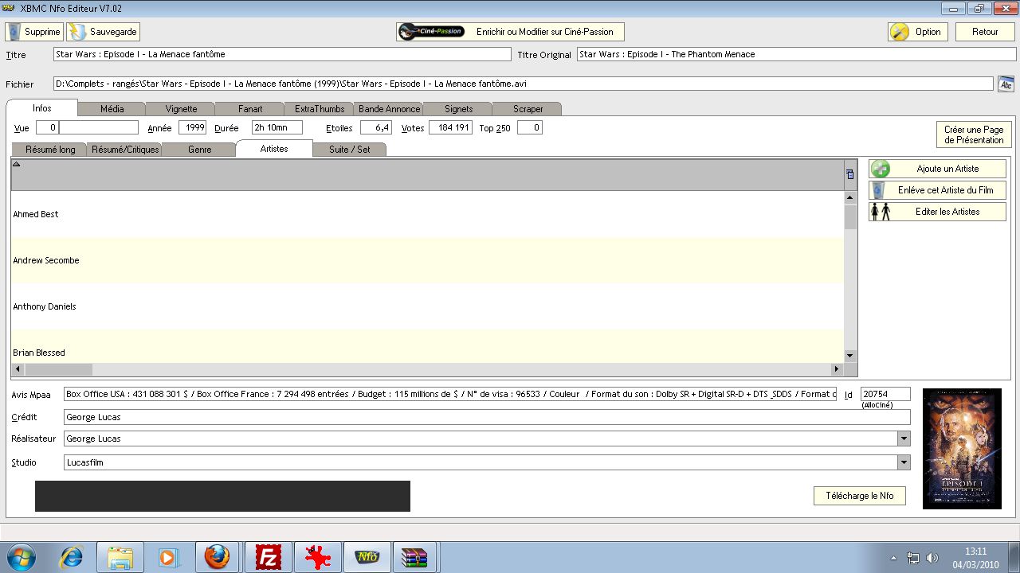Click the Titre Original input field
1020x573 pixels.
pyautogui.click(x=797, y=54)
